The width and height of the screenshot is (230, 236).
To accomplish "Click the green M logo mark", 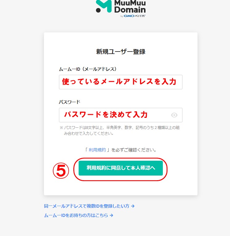I will (104, 6).
